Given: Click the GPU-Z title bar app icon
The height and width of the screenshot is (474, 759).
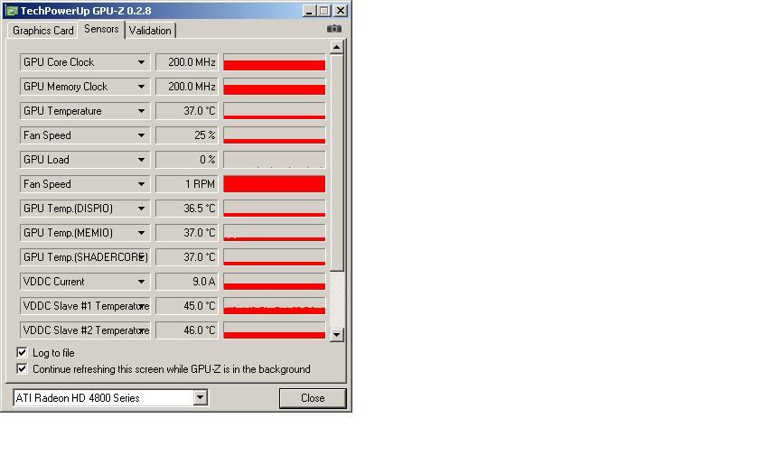Looking at the screenshot, I should pyautogui.click(x=12, y=11).
